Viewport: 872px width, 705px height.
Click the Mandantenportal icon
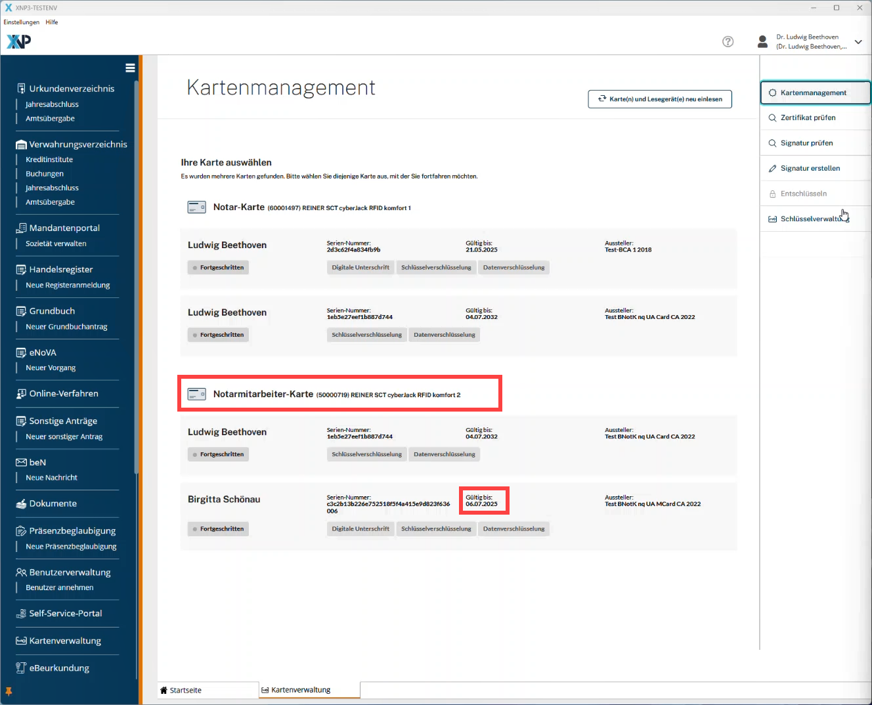(21, 228)
